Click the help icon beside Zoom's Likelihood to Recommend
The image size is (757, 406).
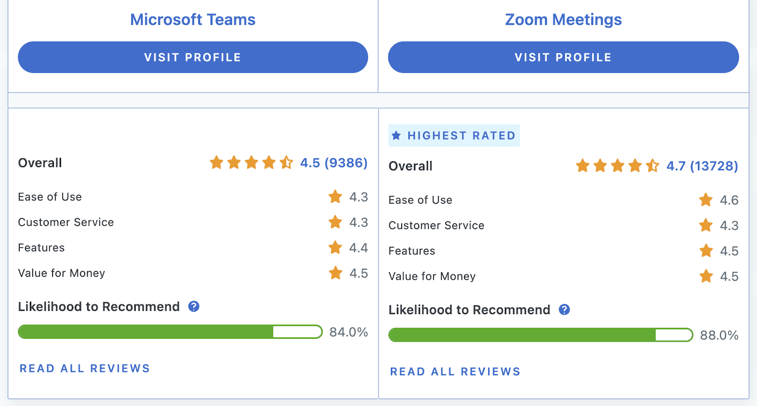pos(564,310)
